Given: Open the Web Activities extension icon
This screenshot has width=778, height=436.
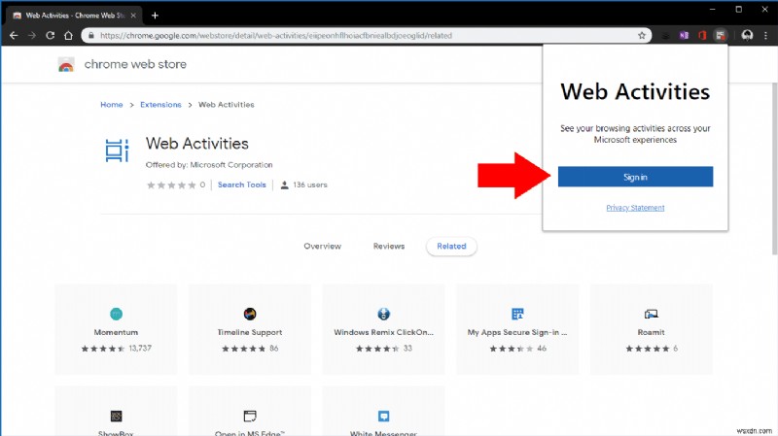Looking at the screenshot, I should 720,36.
